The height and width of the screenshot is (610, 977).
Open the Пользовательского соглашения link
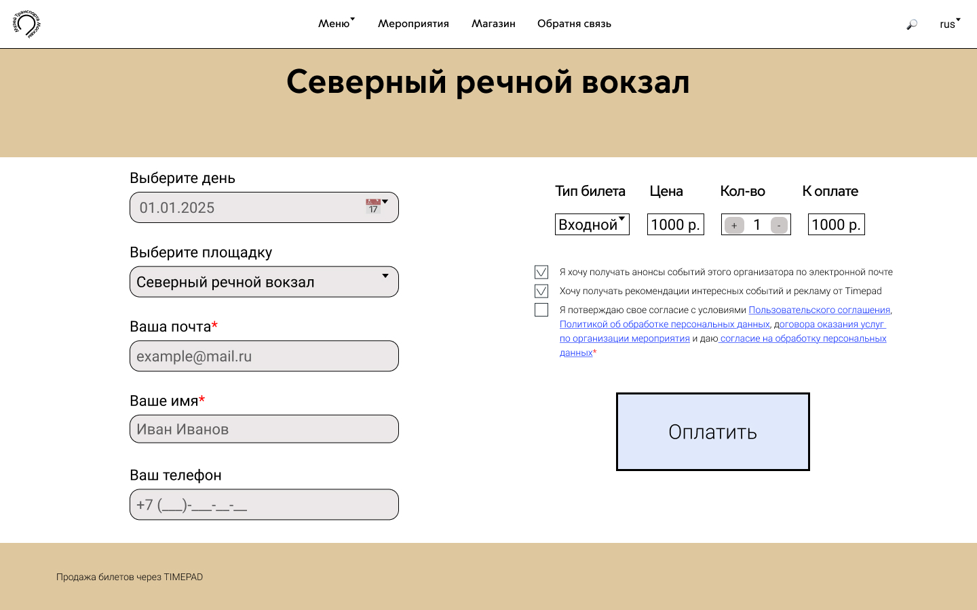(819, 310)
